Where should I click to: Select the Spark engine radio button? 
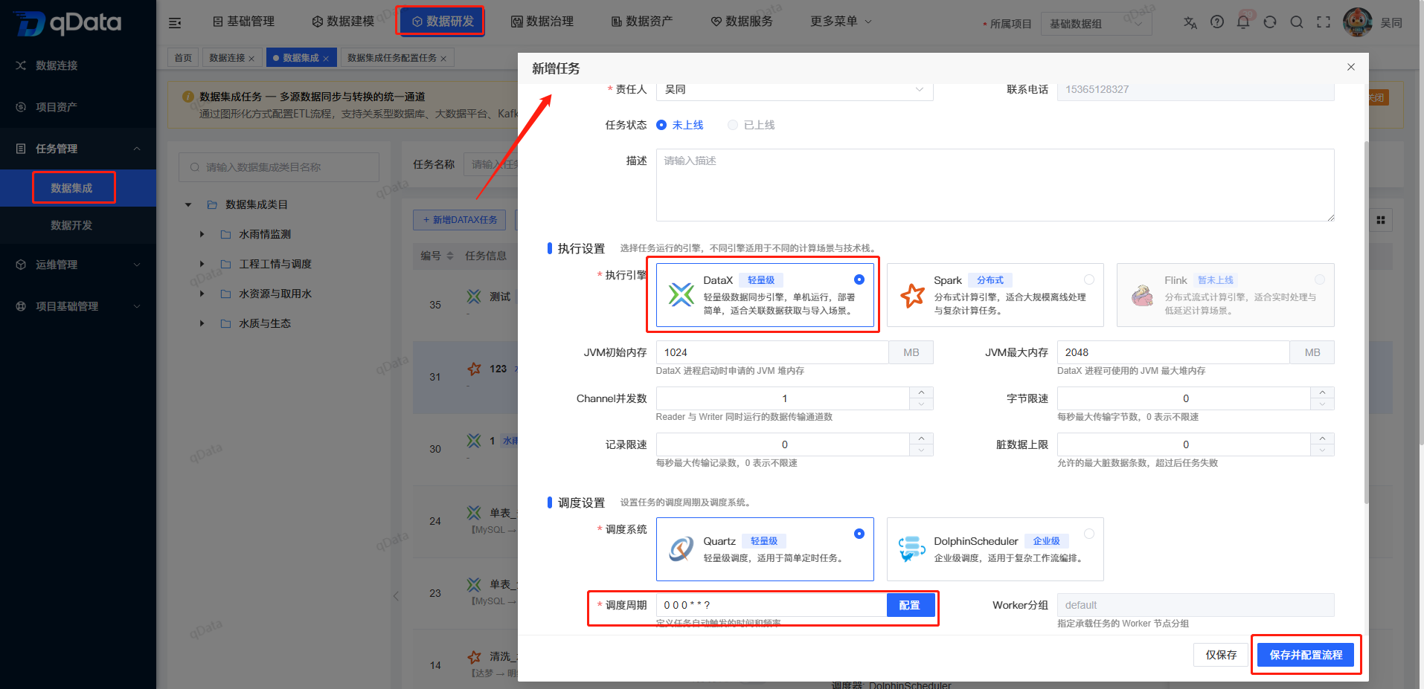pyautogui.click(x=1089, y=279)
